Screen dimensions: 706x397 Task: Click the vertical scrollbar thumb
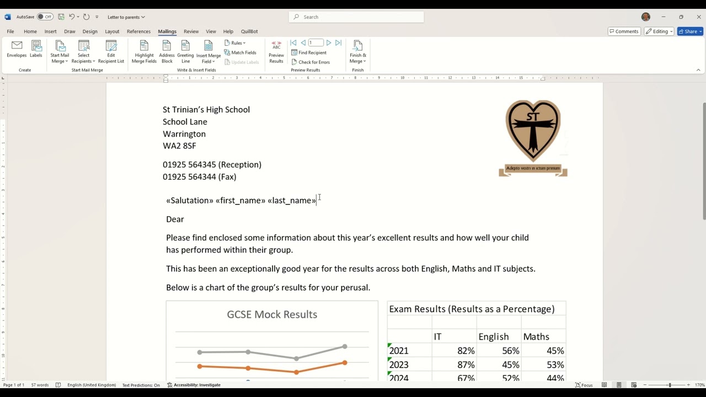coord(703,162)
